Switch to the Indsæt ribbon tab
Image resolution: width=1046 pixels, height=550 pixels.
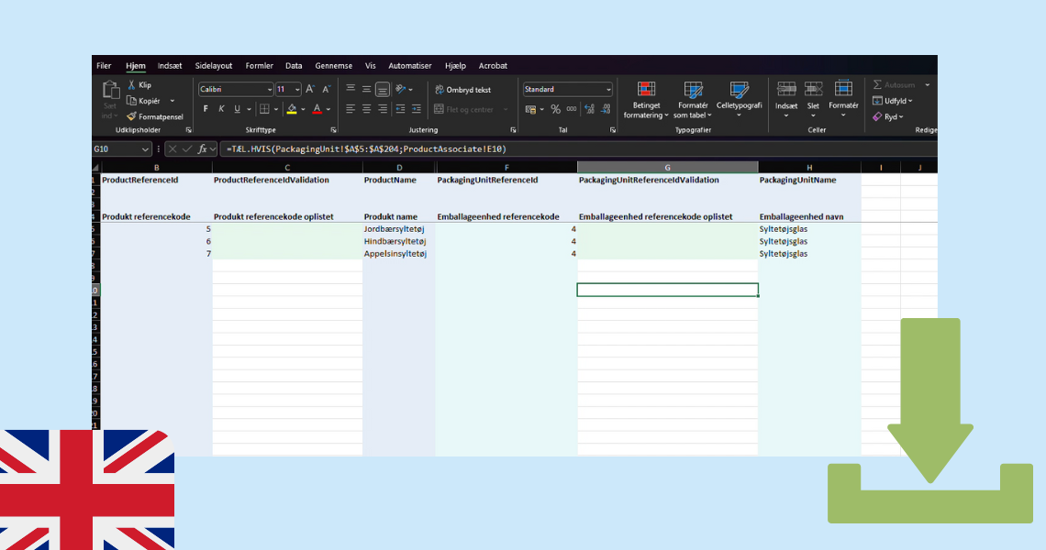(x=170, y=66)
